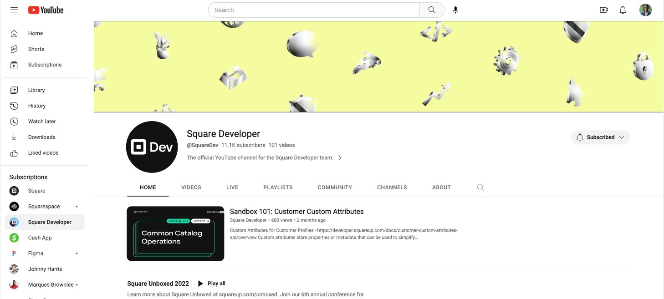Open the user account avatar

645,10
